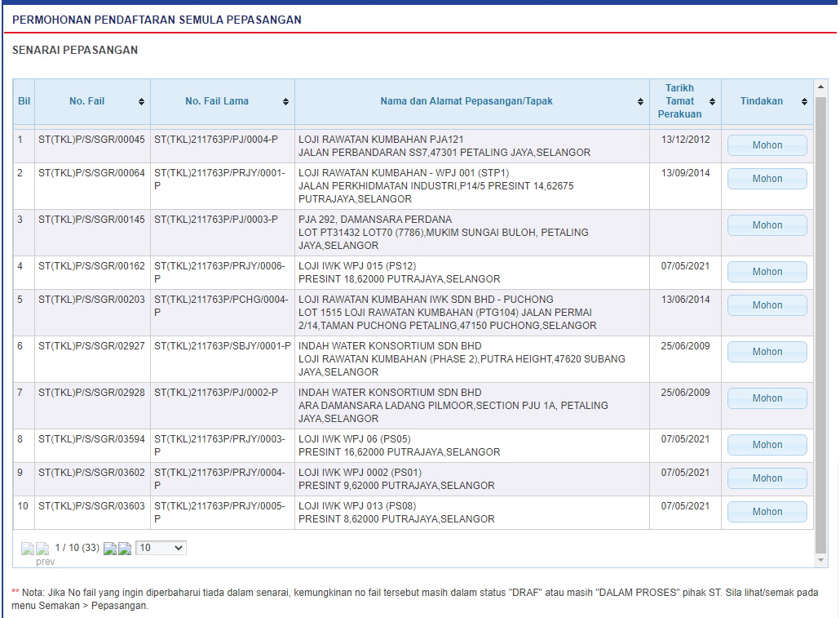Click the Nota text about DRAF status
The height and width of the screenshot is (618, 840).
coord(415,599)
